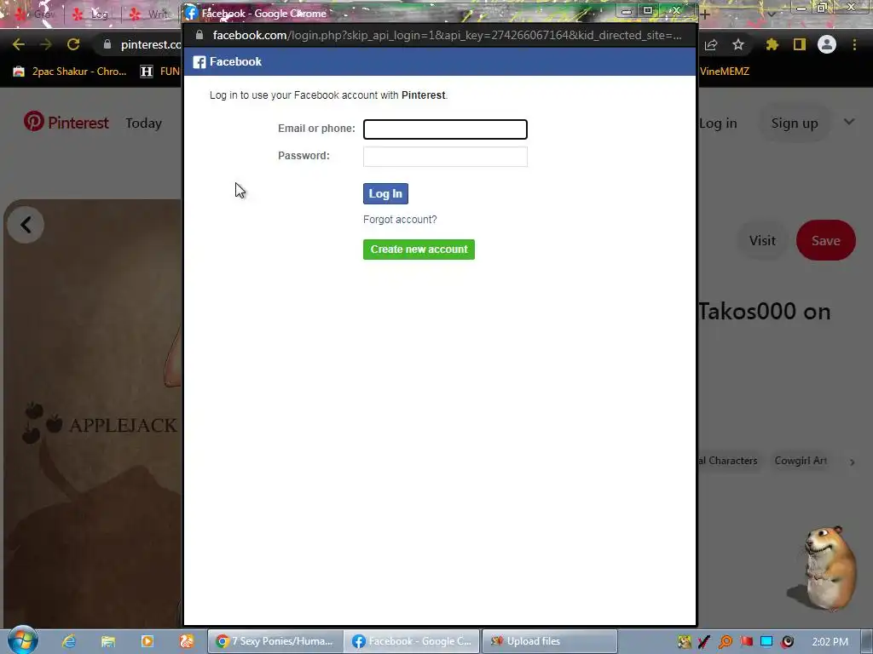Screen dimensions: 873x654
Task: Focus the Password input field
Action: click(445, 157)
